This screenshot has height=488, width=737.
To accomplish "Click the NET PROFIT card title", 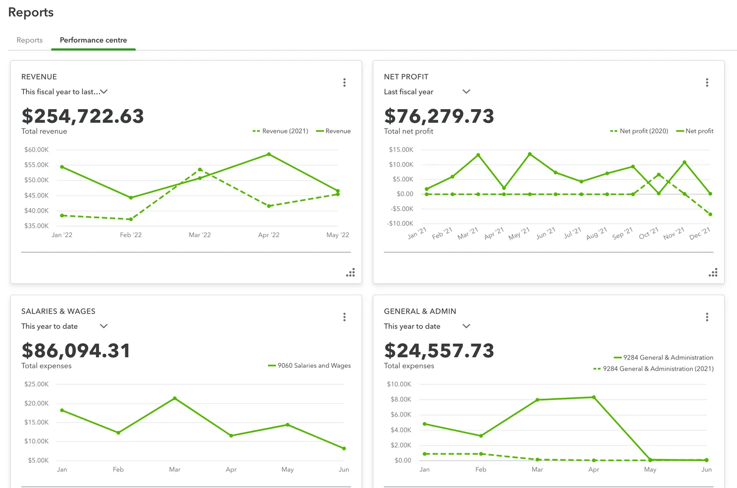I will click(406, 77).
